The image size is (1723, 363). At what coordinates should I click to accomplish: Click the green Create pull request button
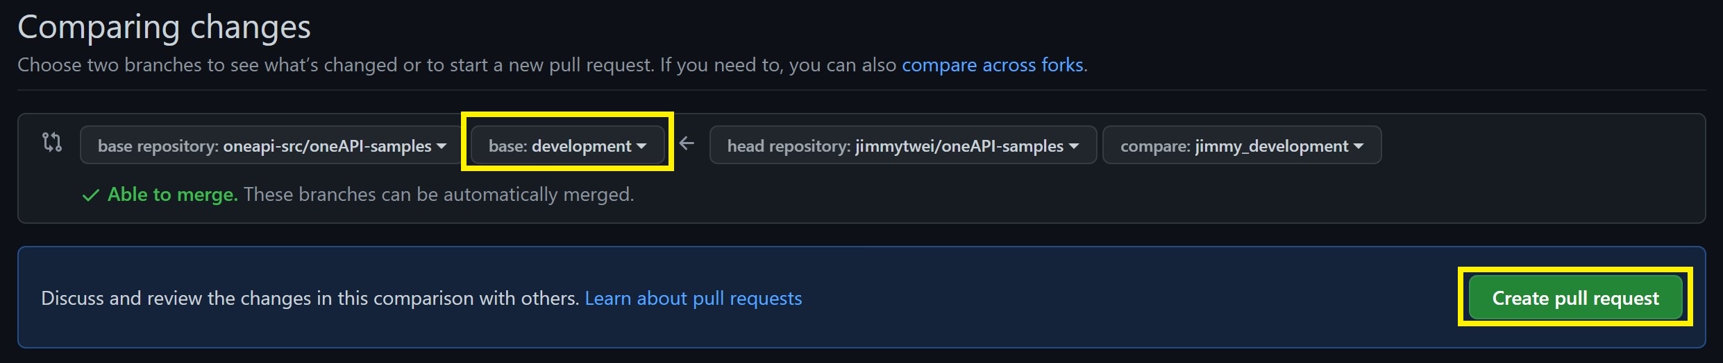1576,298
